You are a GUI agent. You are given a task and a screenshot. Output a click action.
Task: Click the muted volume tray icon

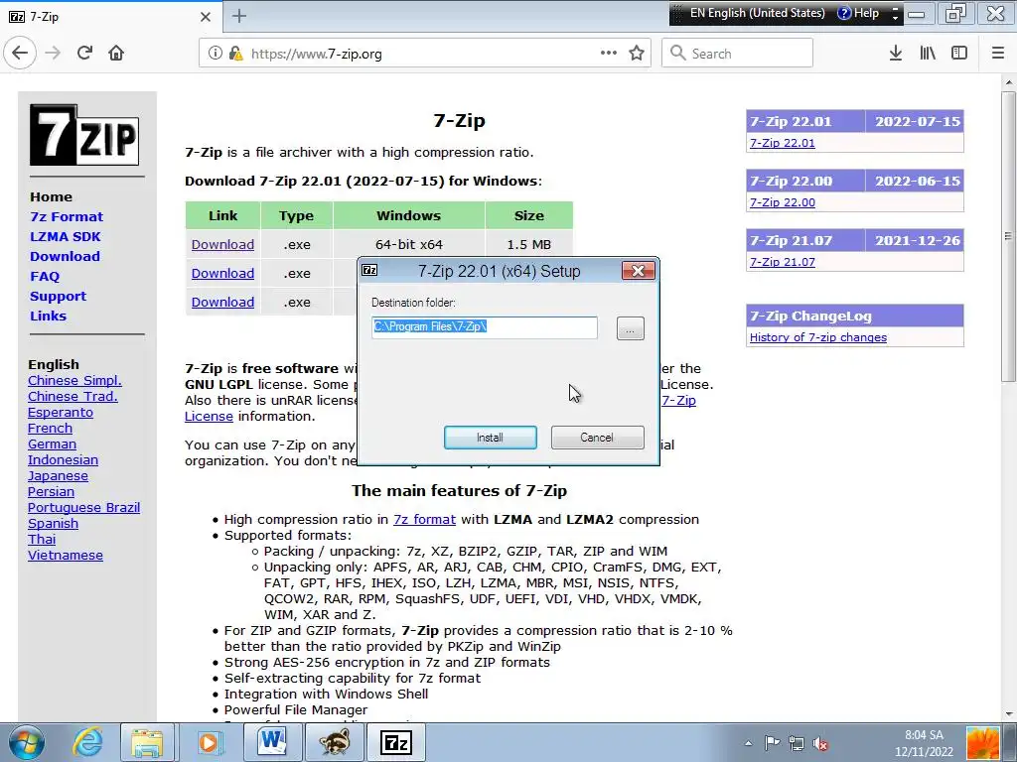pyautogui.click(x=820, y=744)
